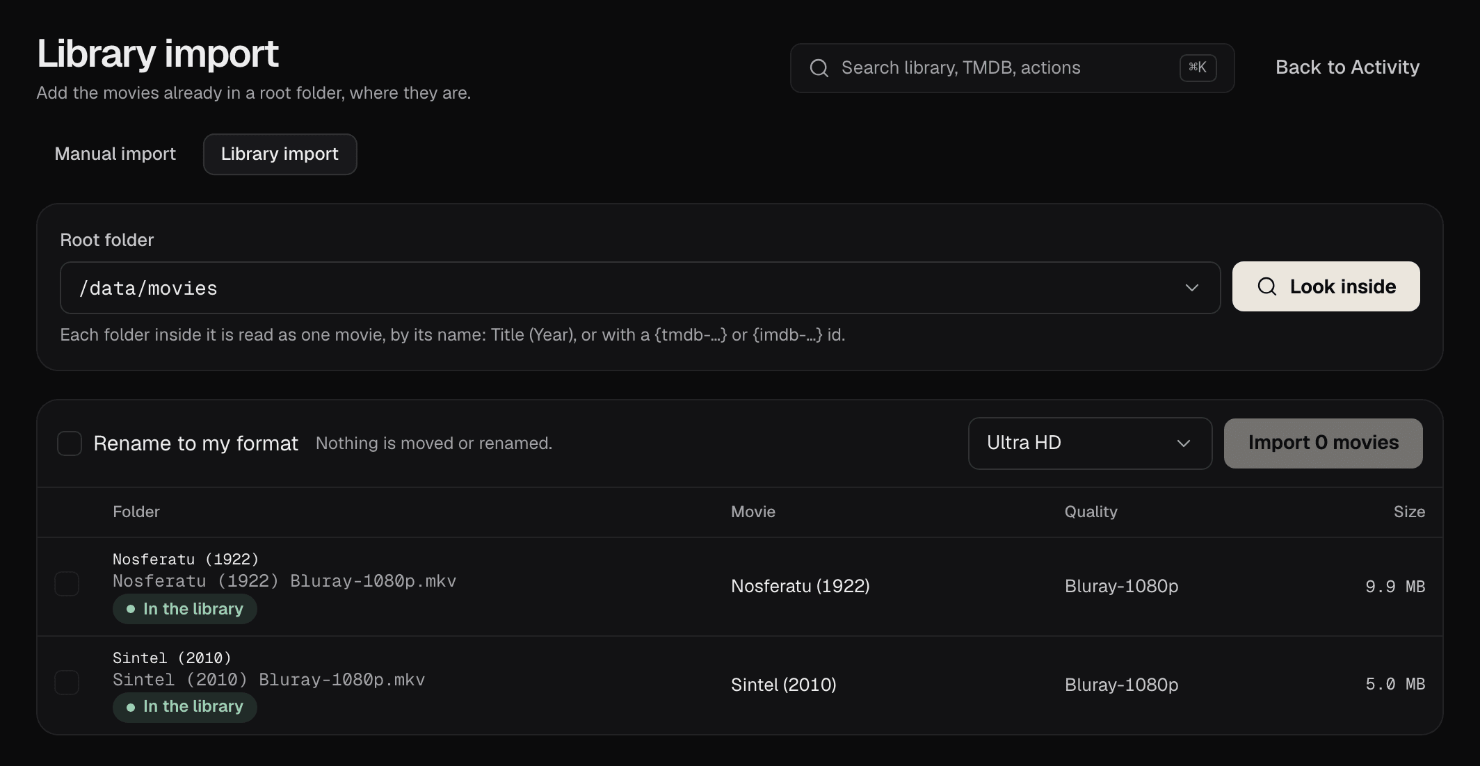
Task: Select the Nosferatu (1922) row checkbox
Action: (x=67, y=584)
